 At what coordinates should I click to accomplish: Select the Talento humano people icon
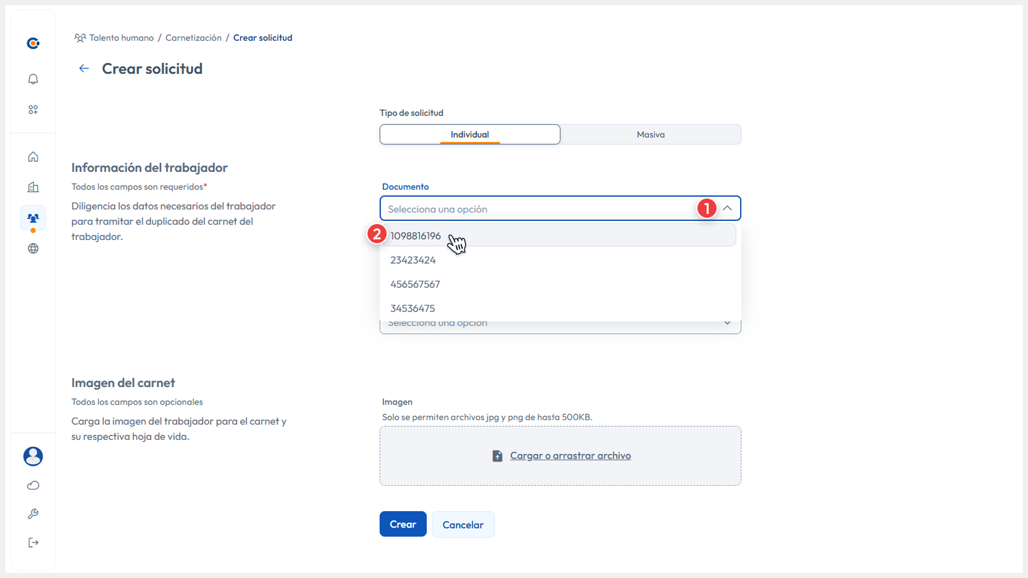32,217
